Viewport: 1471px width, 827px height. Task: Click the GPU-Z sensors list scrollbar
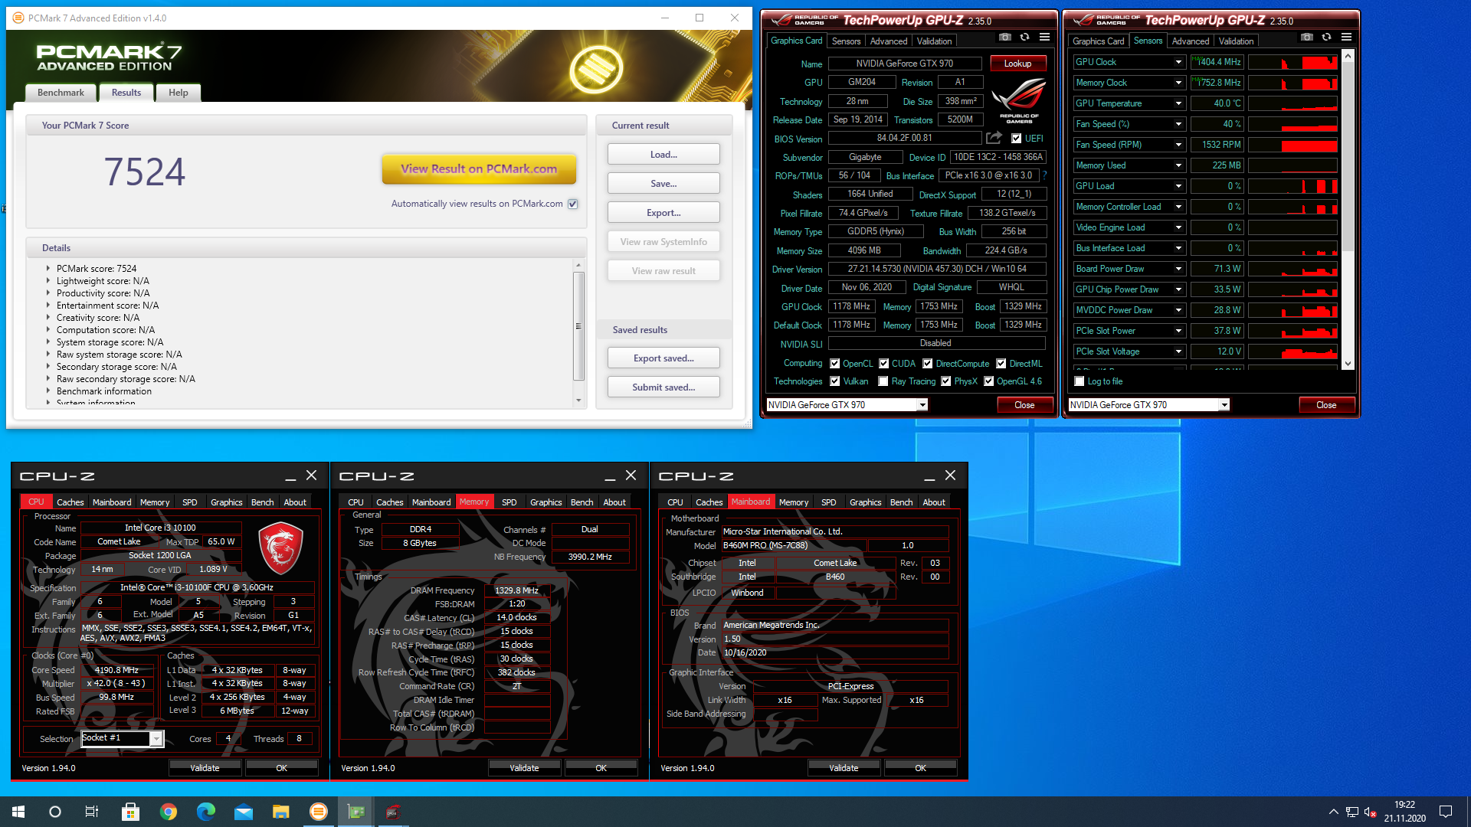coord(1348,157)
